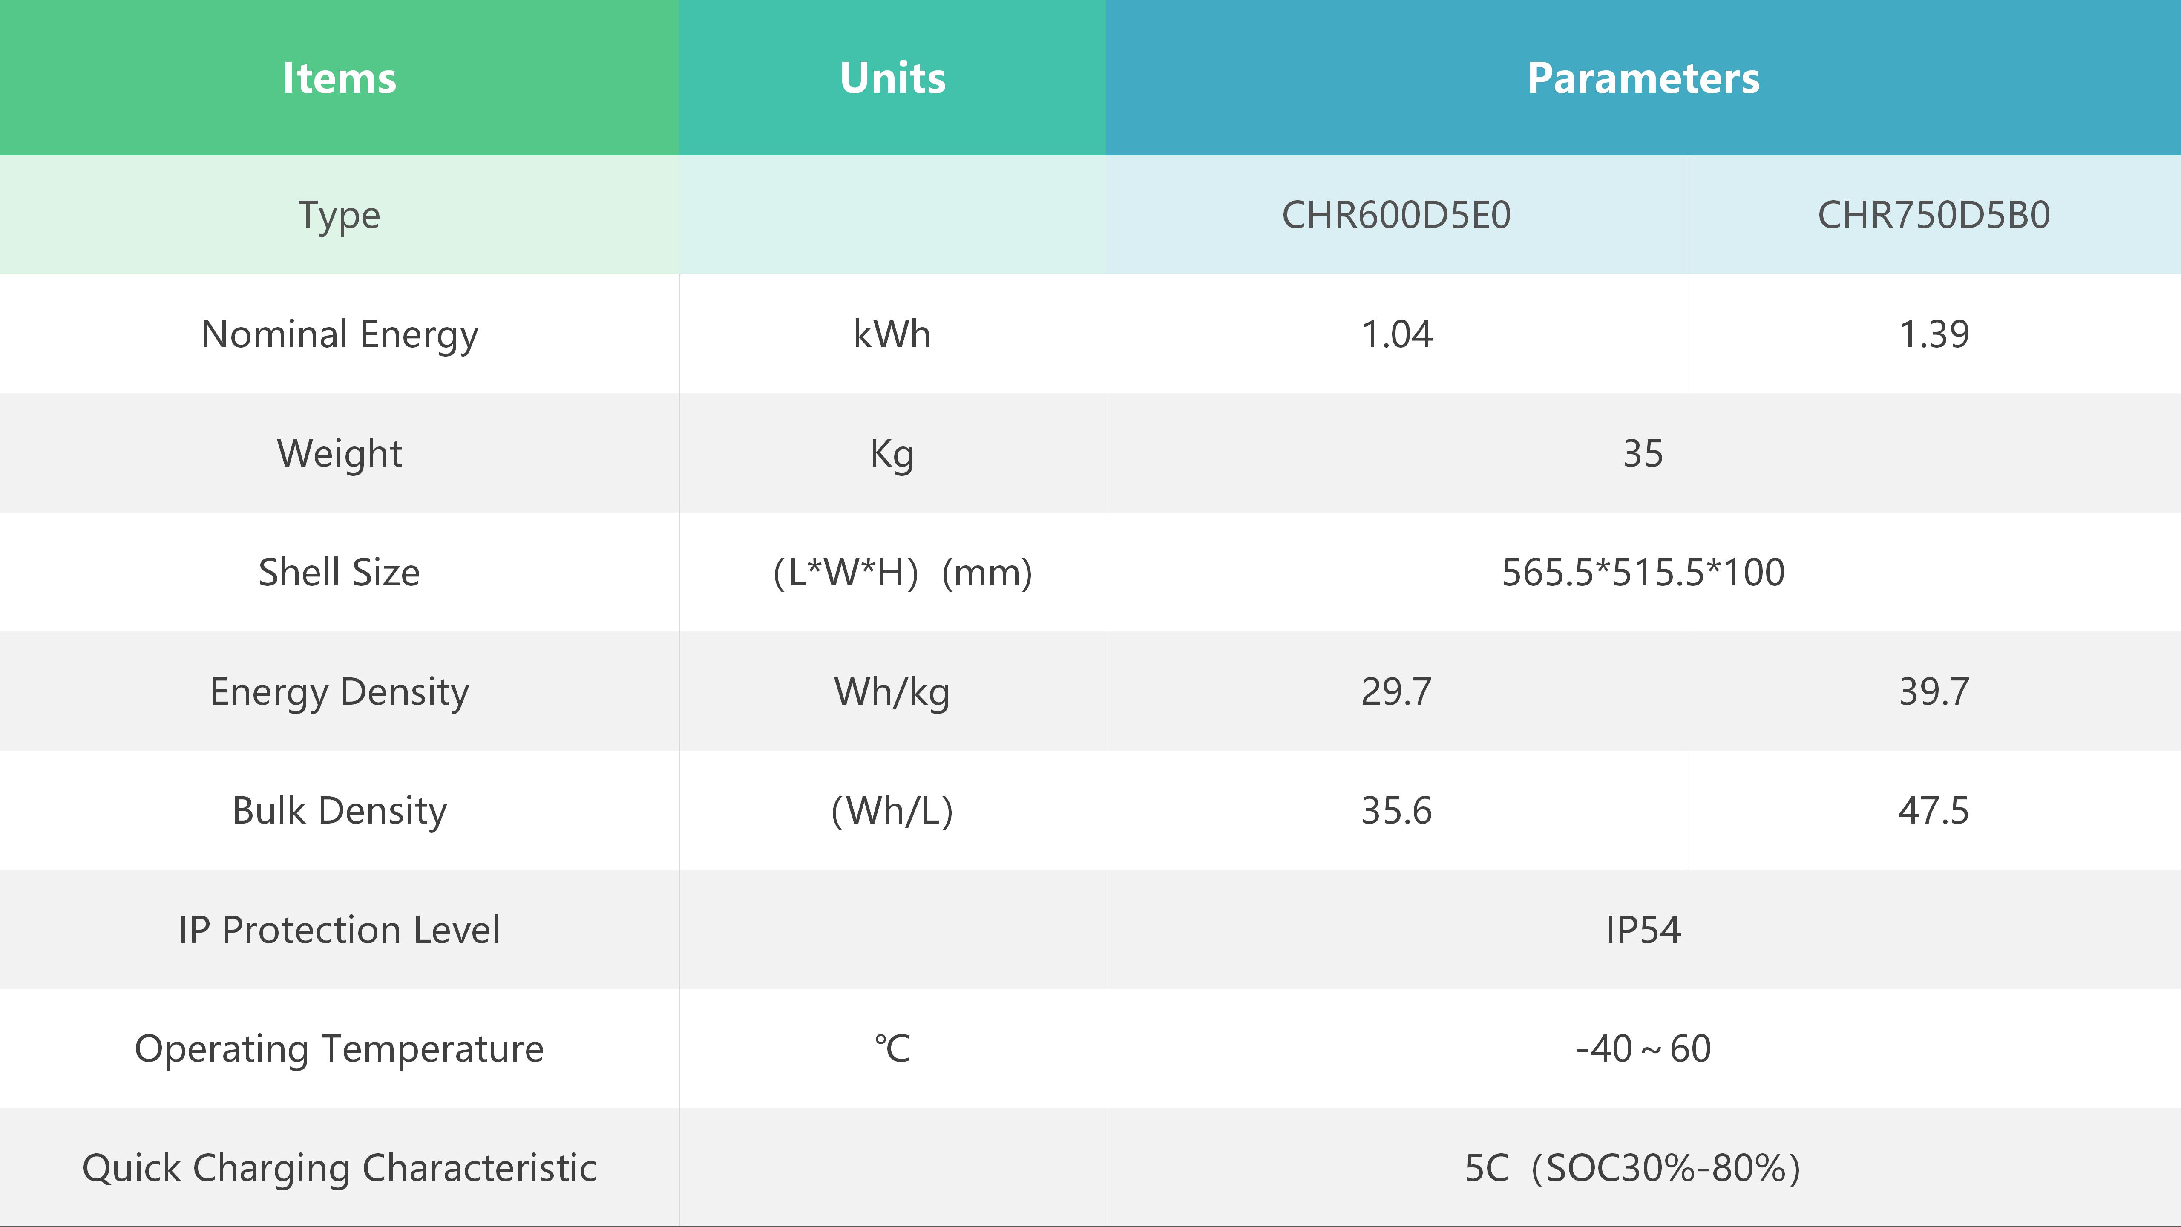Select the kWh unit cell
The height and width of the screenshot is (1227, 2181).
892,334
